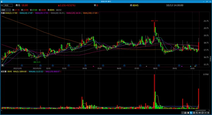Click the total volume 總:8045 readout
212x115 pixels.
click(134, 5)
